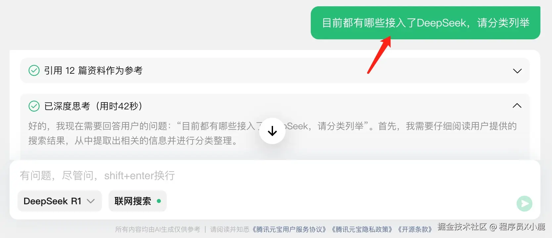Open the 《开源条款》 link
552x238 pixels.
[x=415, y=229]
